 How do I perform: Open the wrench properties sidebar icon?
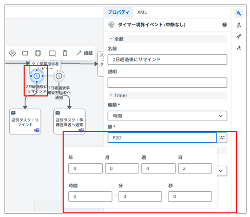pyautogui.click(x=239, y=13)
